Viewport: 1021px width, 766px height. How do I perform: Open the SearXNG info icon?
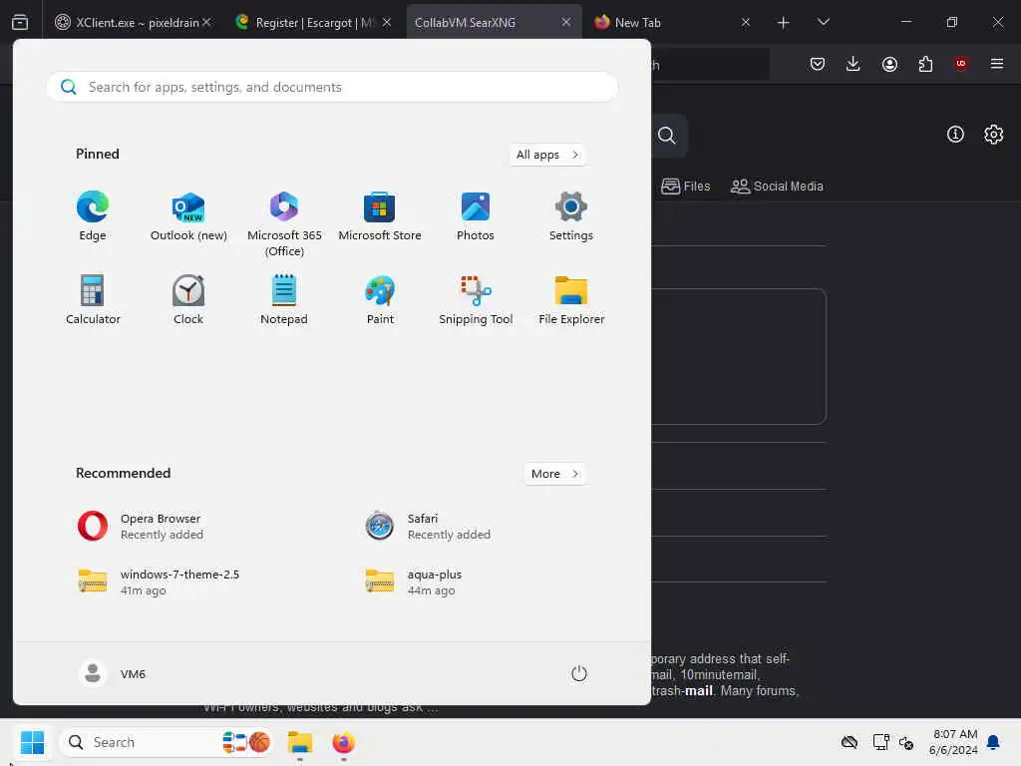[955, 135]
